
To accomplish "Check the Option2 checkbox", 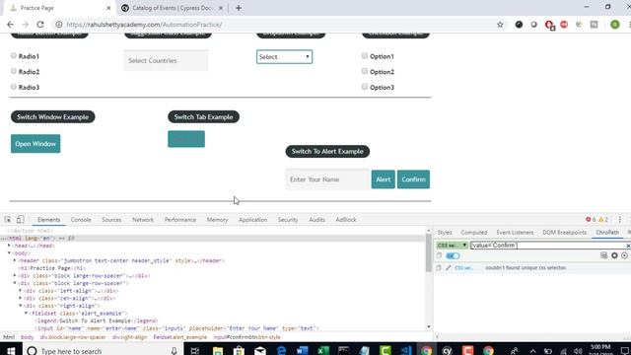I will 365,71.
